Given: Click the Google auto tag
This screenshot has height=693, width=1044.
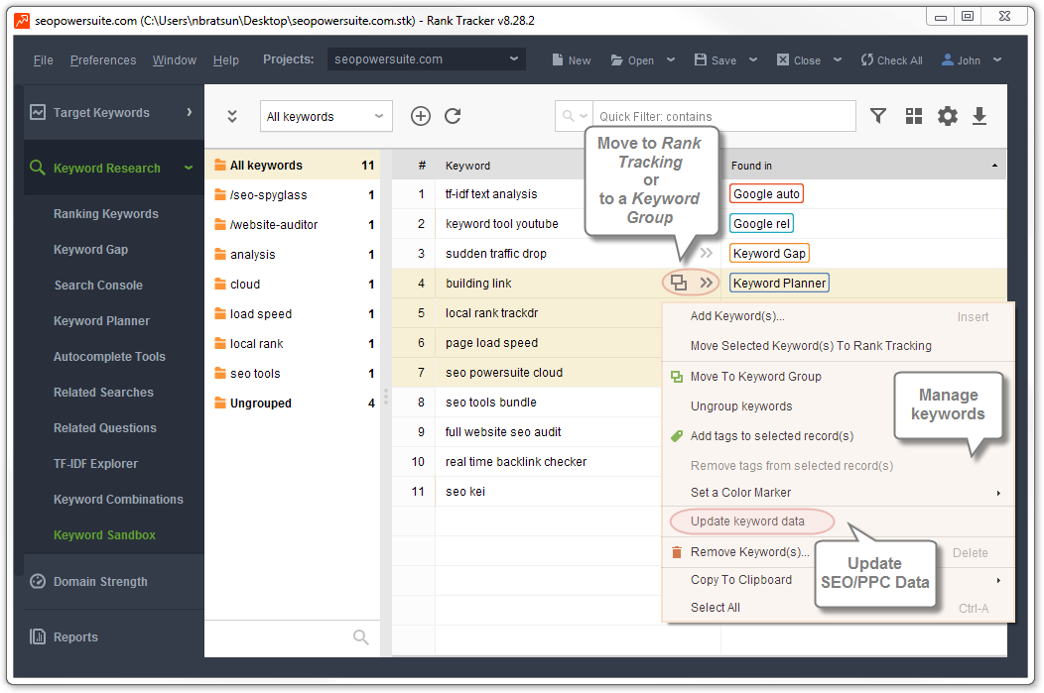Looking at the screenshot, I should coord(766,194).
